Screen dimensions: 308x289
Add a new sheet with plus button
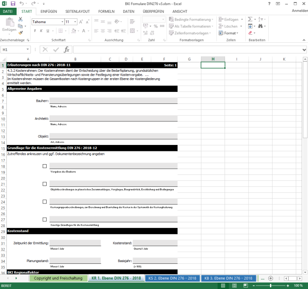coord(271,278)
